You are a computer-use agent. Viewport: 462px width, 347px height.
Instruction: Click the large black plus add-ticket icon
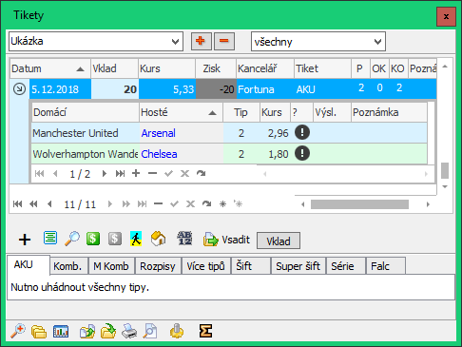(25, 240)
